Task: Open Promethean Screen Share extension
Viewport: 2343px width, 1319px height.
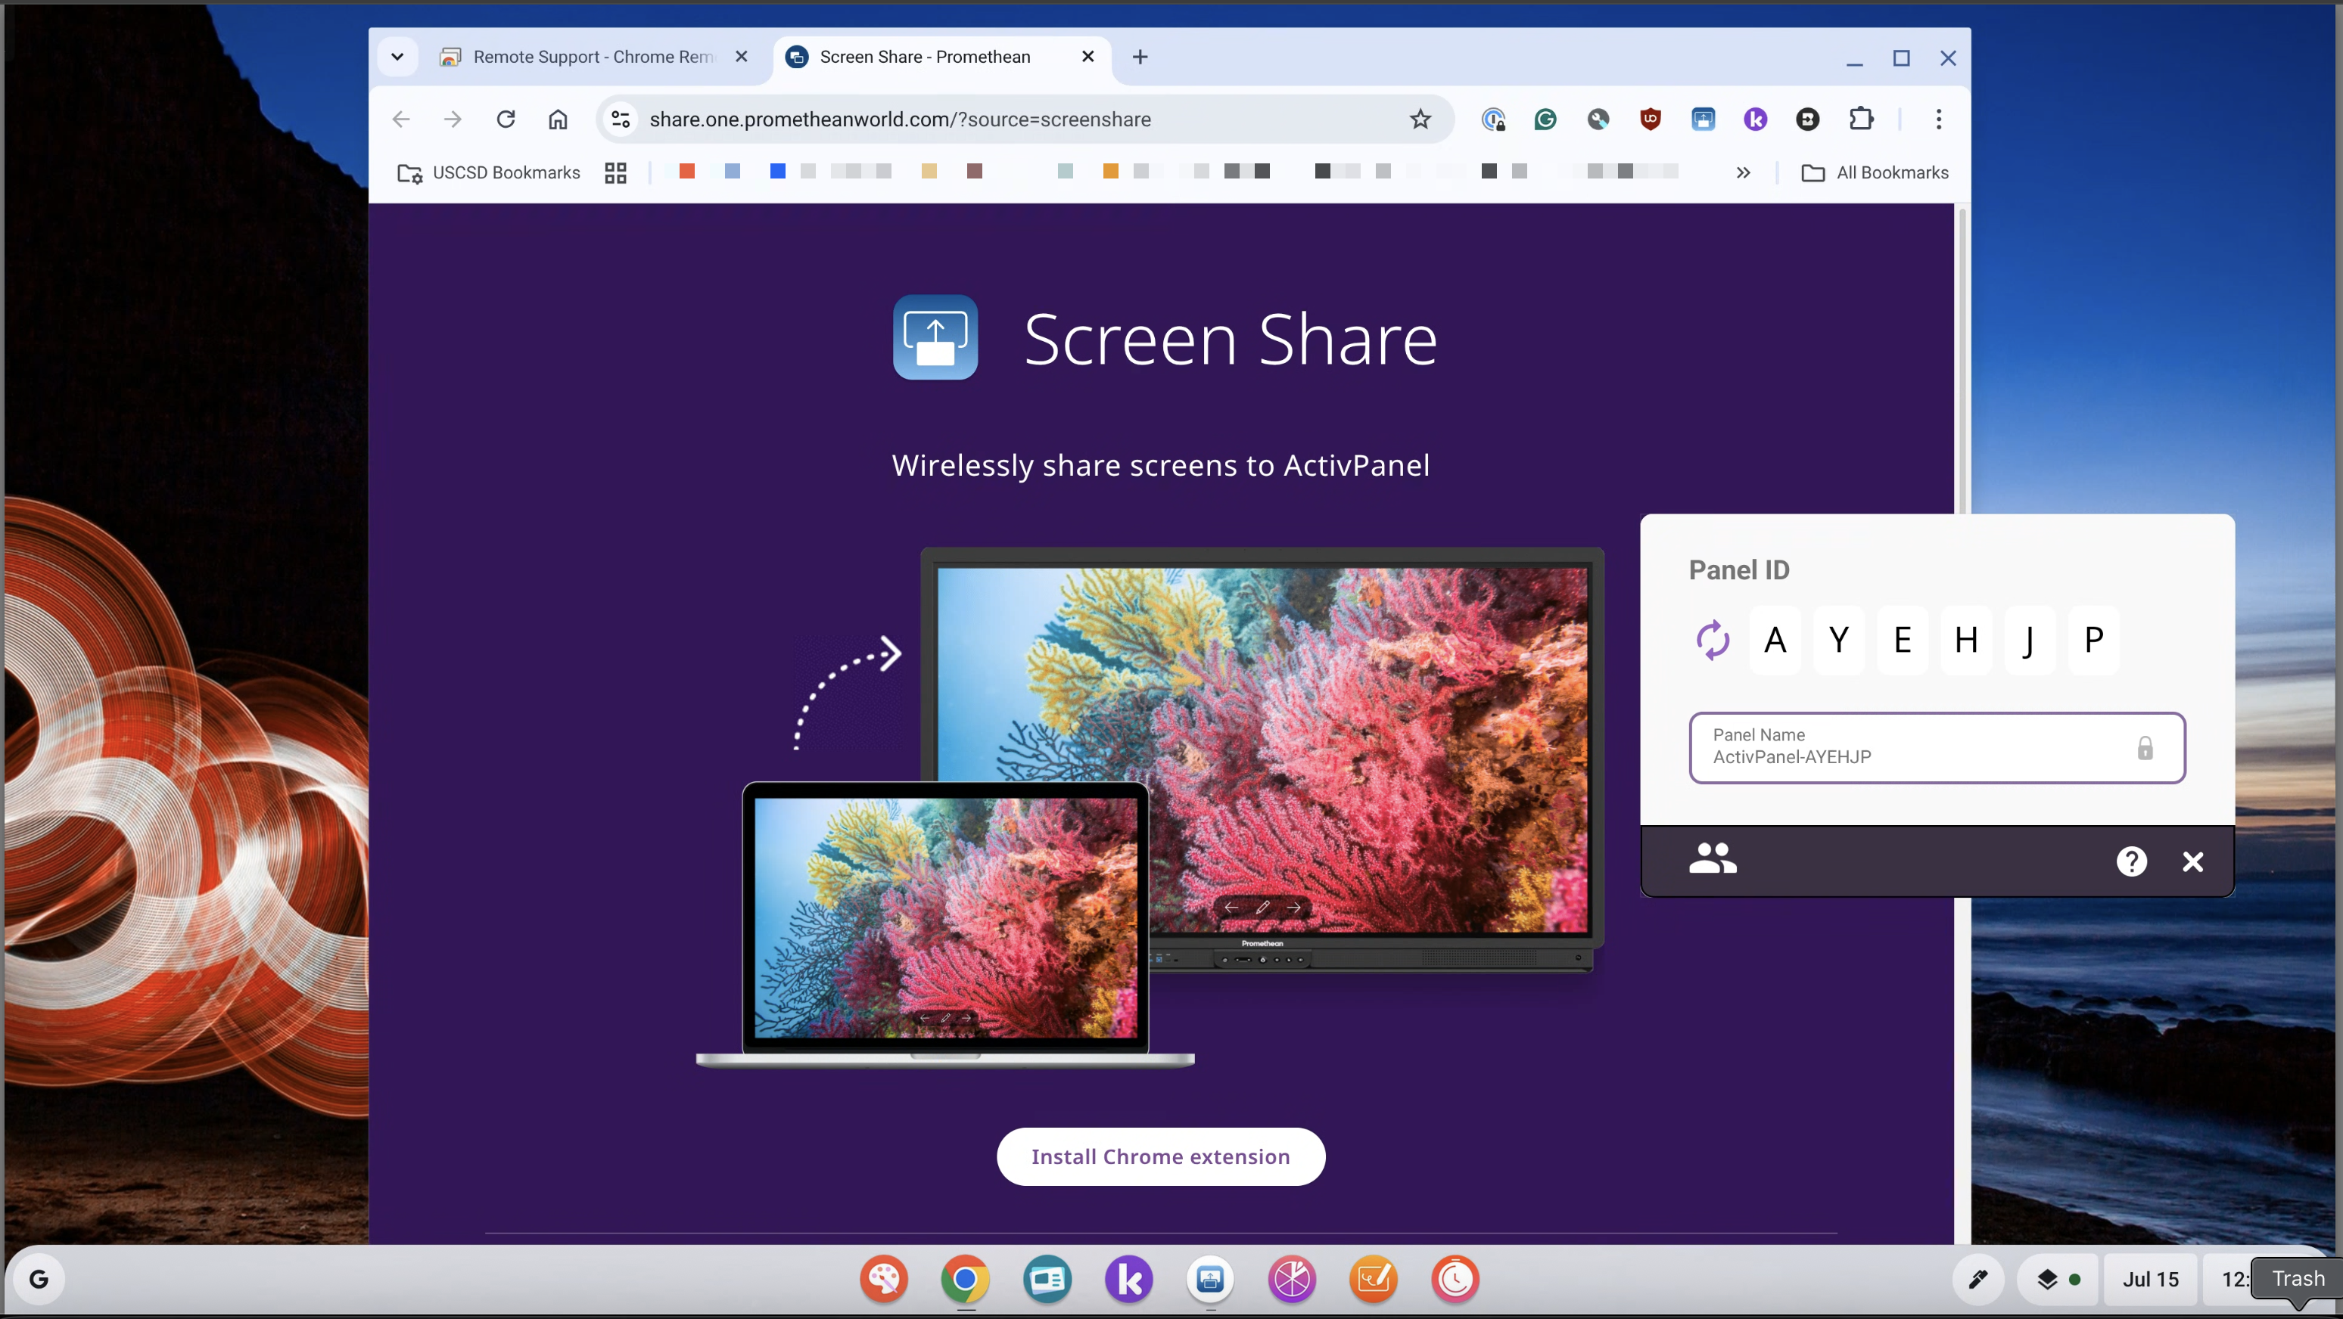Action: point(1703,119)
